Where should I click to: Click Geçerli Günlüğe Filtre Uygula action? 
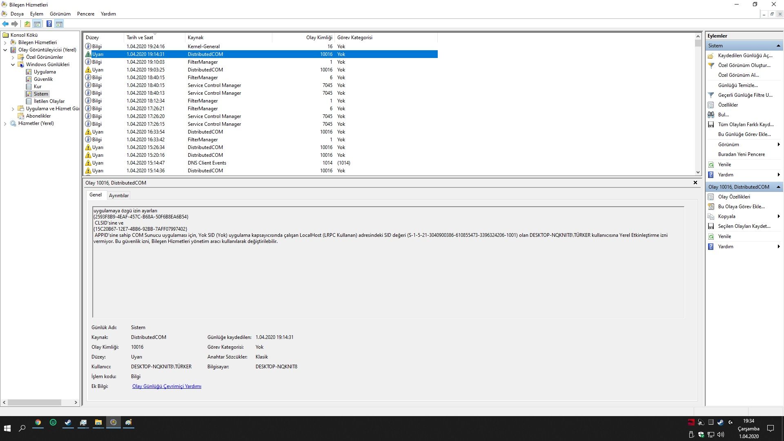745,95
